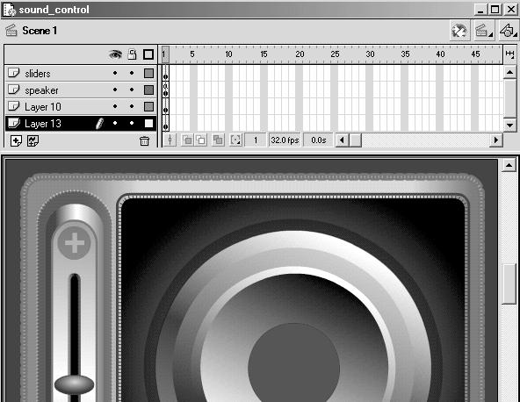The width and height of the screenshot is (520, 402).
Task: Click the Layer 13 page icon
Action: coord(13,123)
